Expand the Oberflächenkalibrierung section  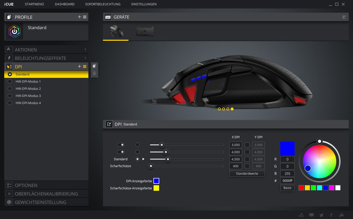point(46,194)
